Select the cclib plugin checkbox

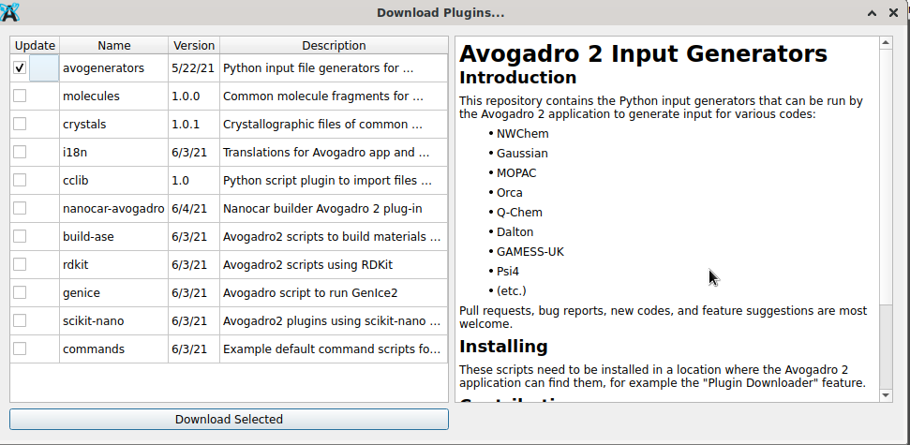[20, 180]
